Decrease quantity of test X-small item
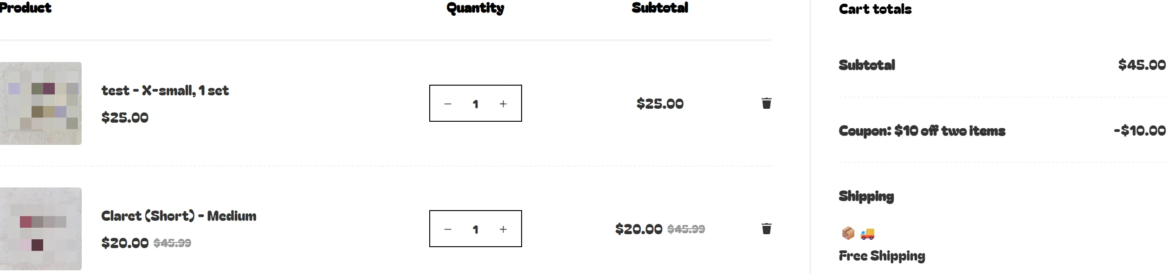 [x=447, y=104]
